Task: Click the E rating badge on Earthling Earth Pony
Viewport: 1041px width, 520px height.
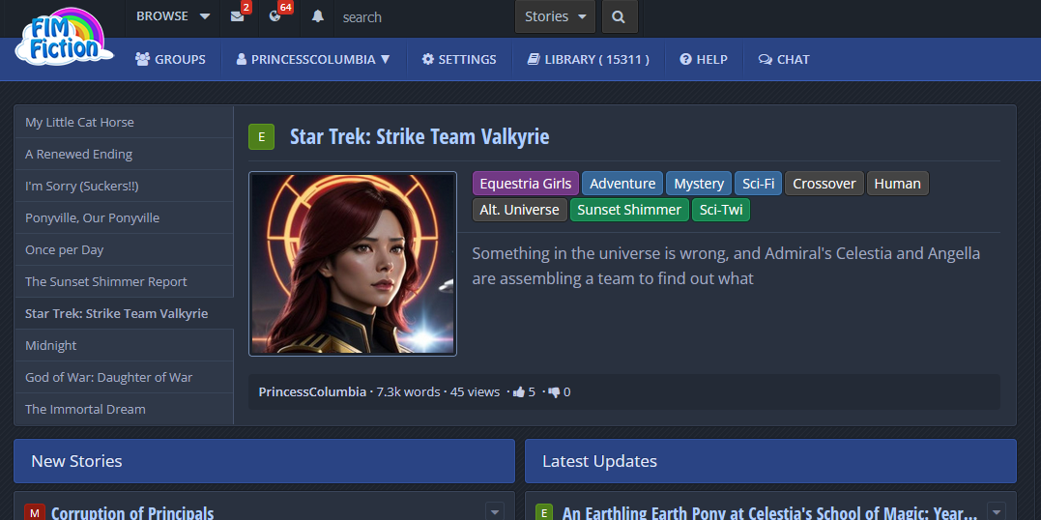Action: click(x=544, y=512)
